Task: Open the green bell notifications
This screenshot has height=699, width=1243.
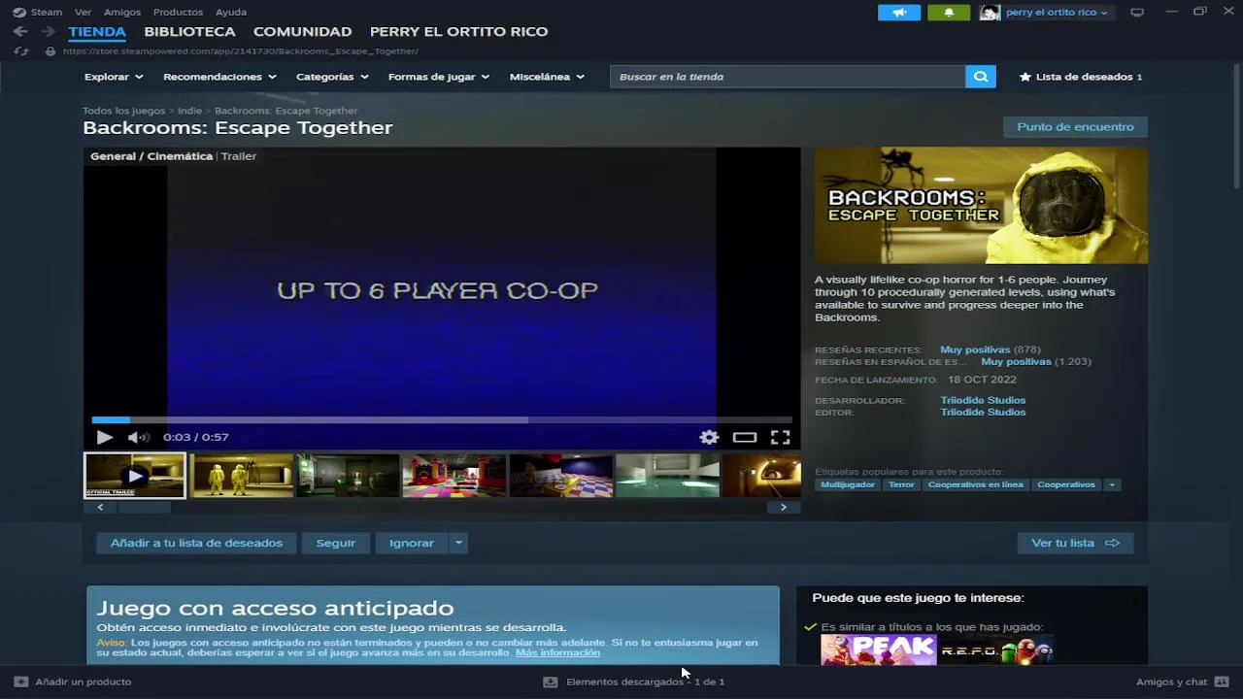Action: (949, 13)
